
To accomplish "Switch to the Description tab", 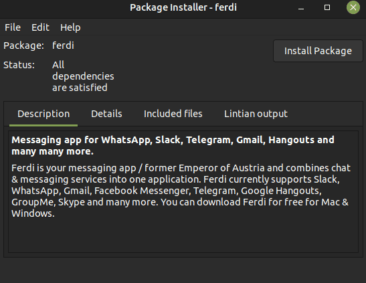I will [x=43, y=114].
